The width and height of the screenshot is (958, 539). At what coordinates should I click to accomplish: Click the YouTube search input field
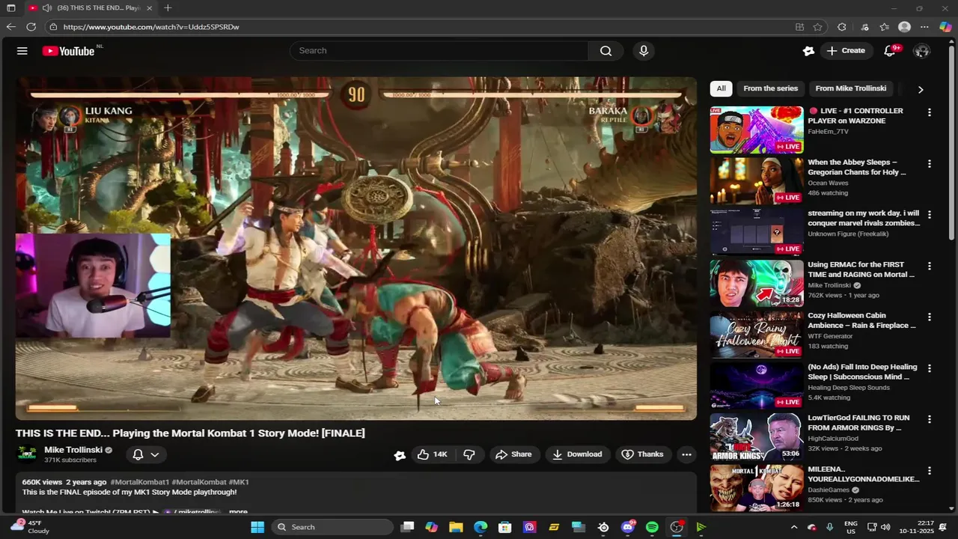(x=439, y=51)
